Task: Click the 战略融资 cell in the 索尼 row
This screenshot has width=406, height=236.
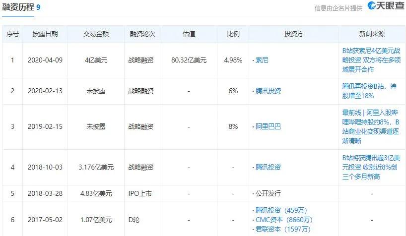Action: [x=141, y=60]
